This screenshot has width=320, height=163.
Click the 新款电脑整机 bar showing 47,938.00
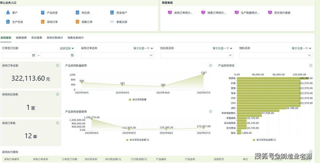pos(249,113)
